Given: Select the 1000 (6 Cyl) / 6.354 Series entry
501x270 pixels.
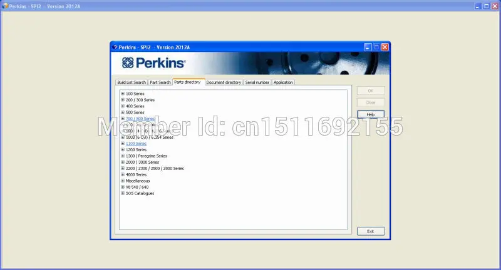Looking at the screenshot, I should click(149, 137).
